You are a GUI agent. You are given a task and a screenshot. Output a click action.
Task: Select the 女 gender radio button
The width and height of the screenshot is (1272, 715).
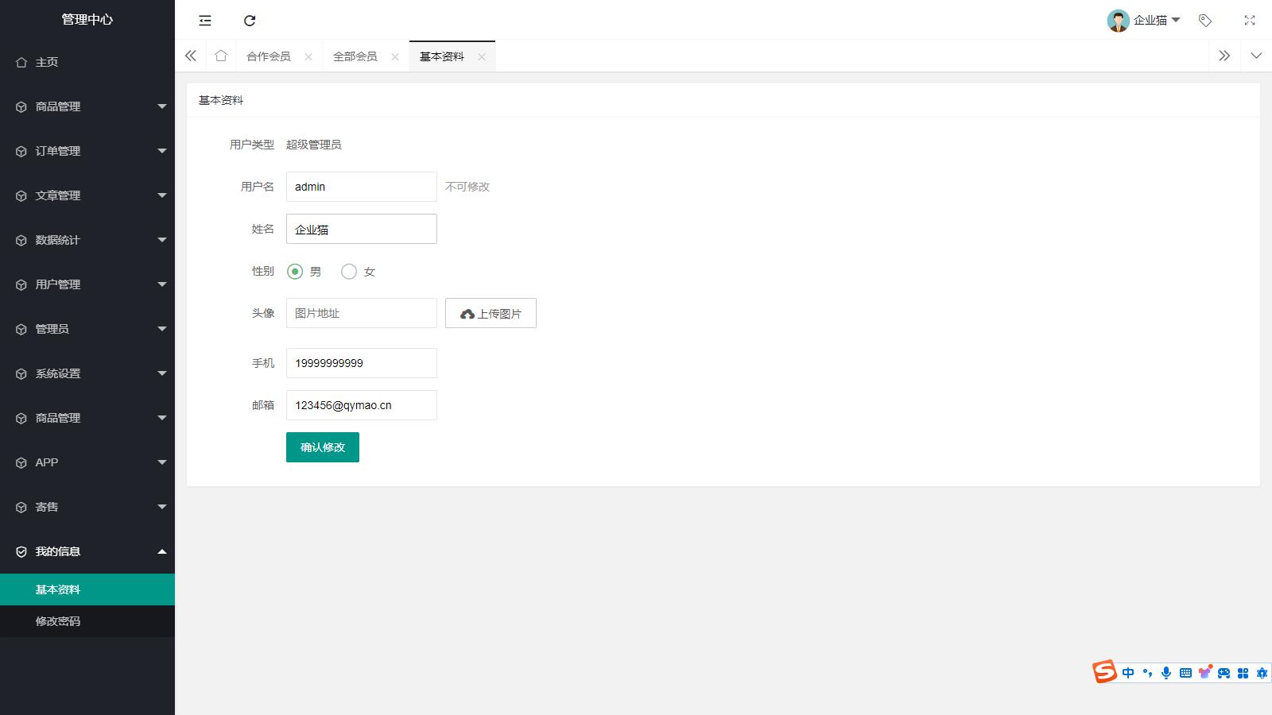pos(349,272)
